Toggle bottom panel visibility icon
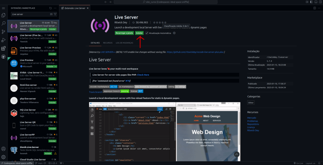 315,2
